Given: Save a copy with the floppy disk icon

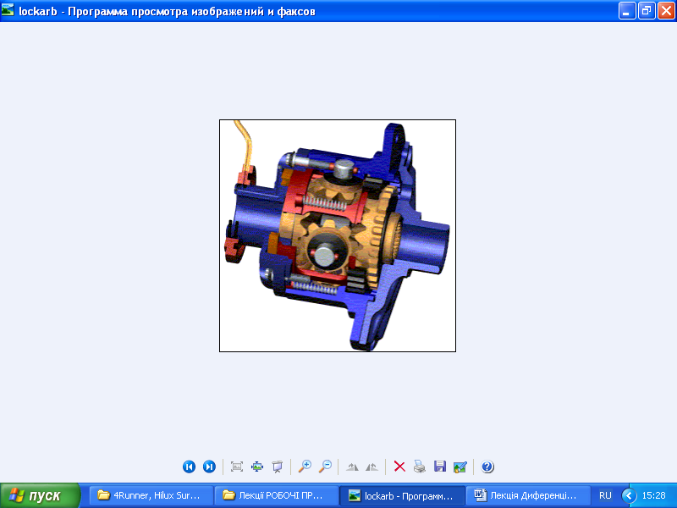Looking at the screenshot, I should 440,467.
